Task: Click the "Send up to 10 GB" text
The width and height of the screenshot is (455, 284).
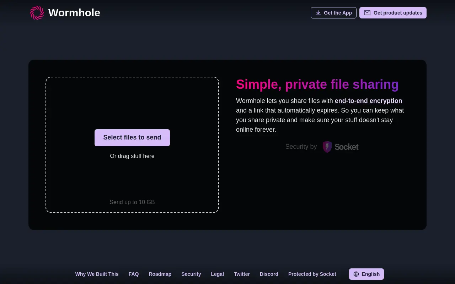Action: [132, 202]
